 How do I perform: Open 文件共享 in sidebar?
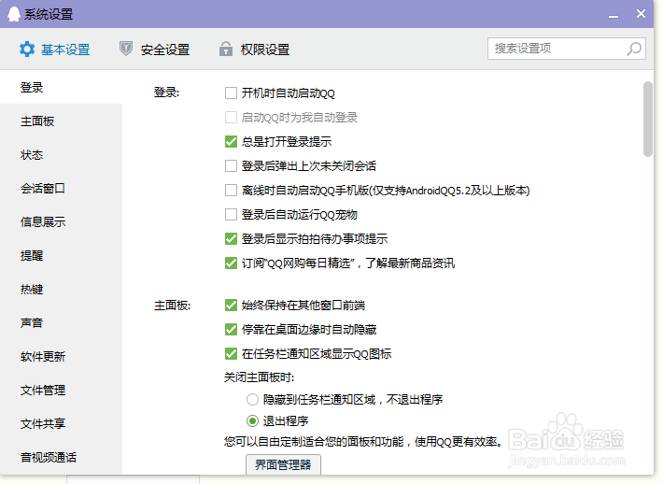(61, 423)
